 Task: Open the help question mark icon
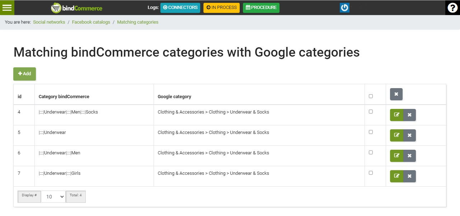452,8
